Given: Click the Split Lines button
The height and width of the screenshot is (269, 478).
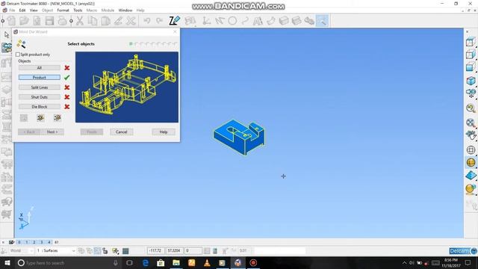Looking at the screenshot, I should click(40, 87).
